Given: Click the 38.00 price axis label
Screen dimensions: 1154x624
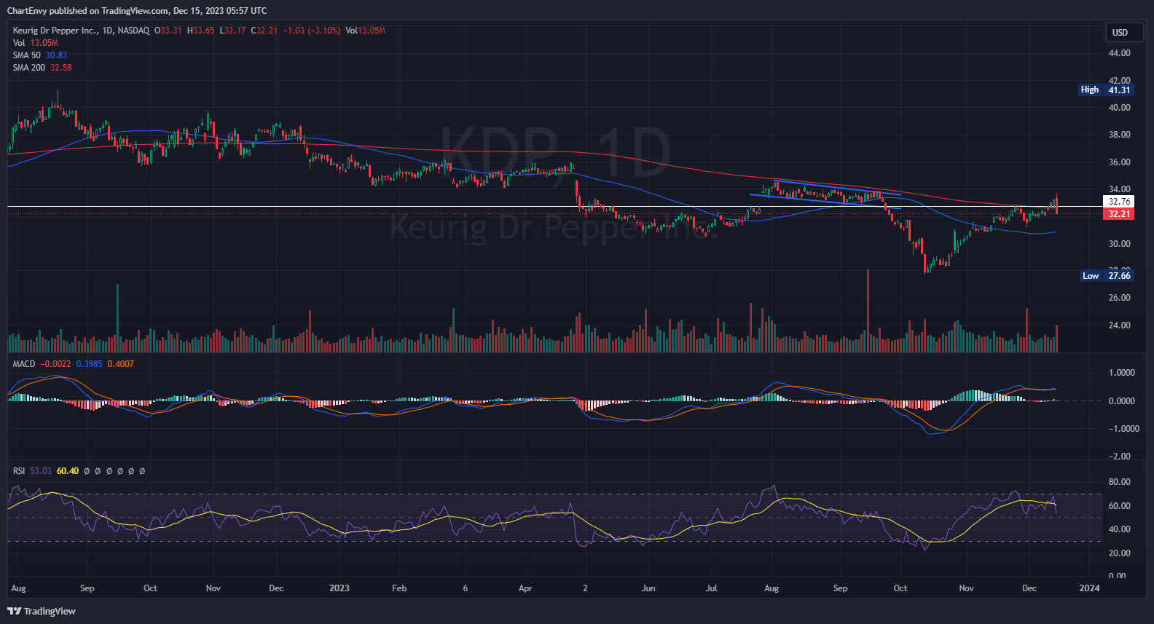Looking at the screenshot, I should tap(1119, 135).
